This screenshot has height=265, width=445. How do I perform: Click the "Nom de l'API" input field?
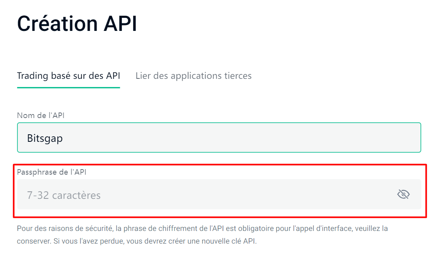click(219, 138)
